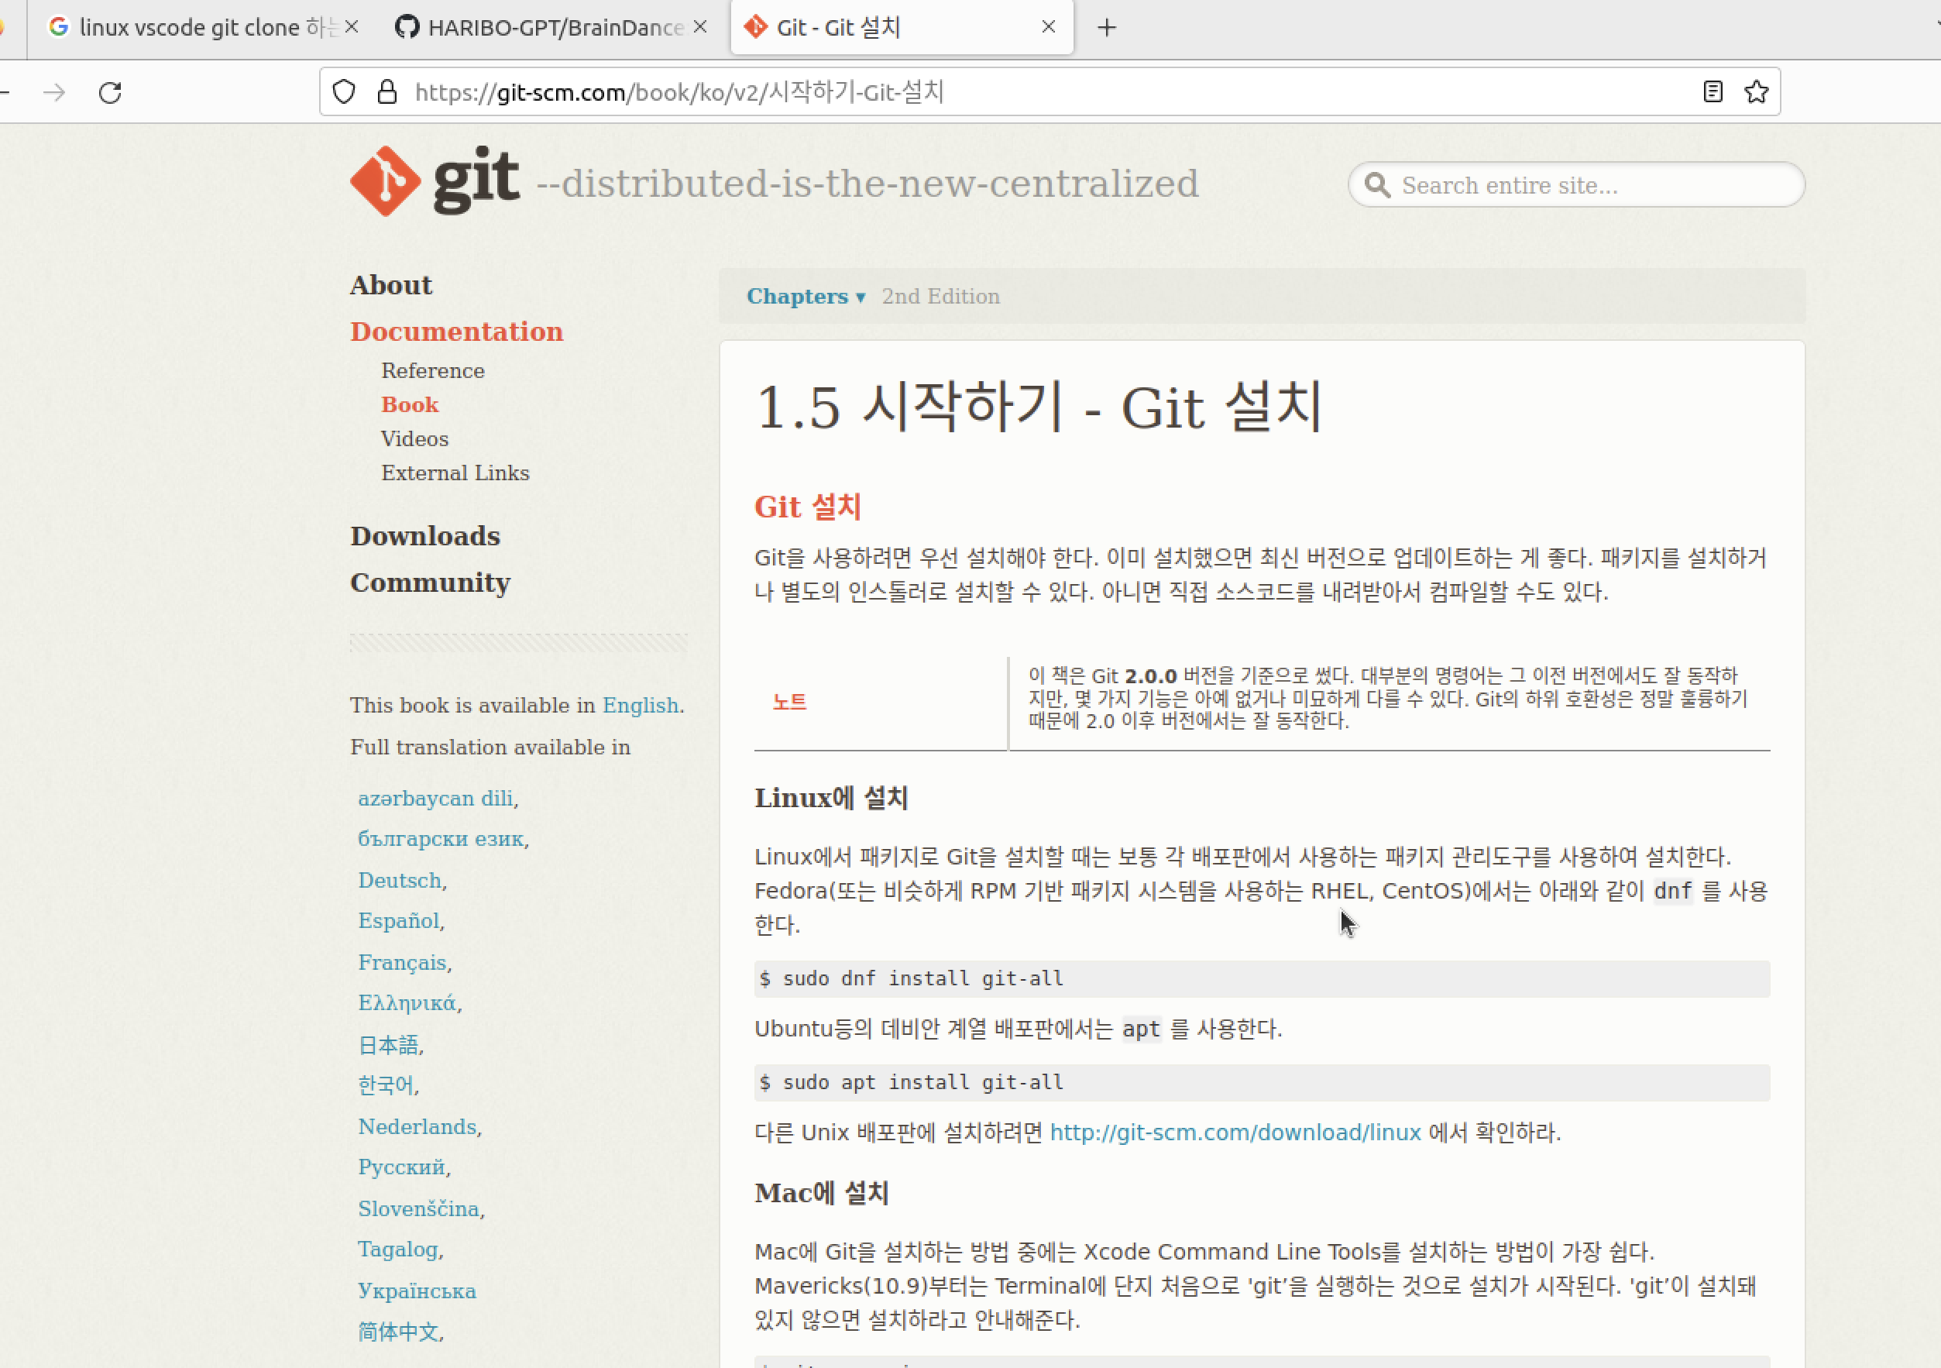Viewport: 1941px width, 1368px height.
Task: Select Español translation
Action: click(x=398, y=921)
